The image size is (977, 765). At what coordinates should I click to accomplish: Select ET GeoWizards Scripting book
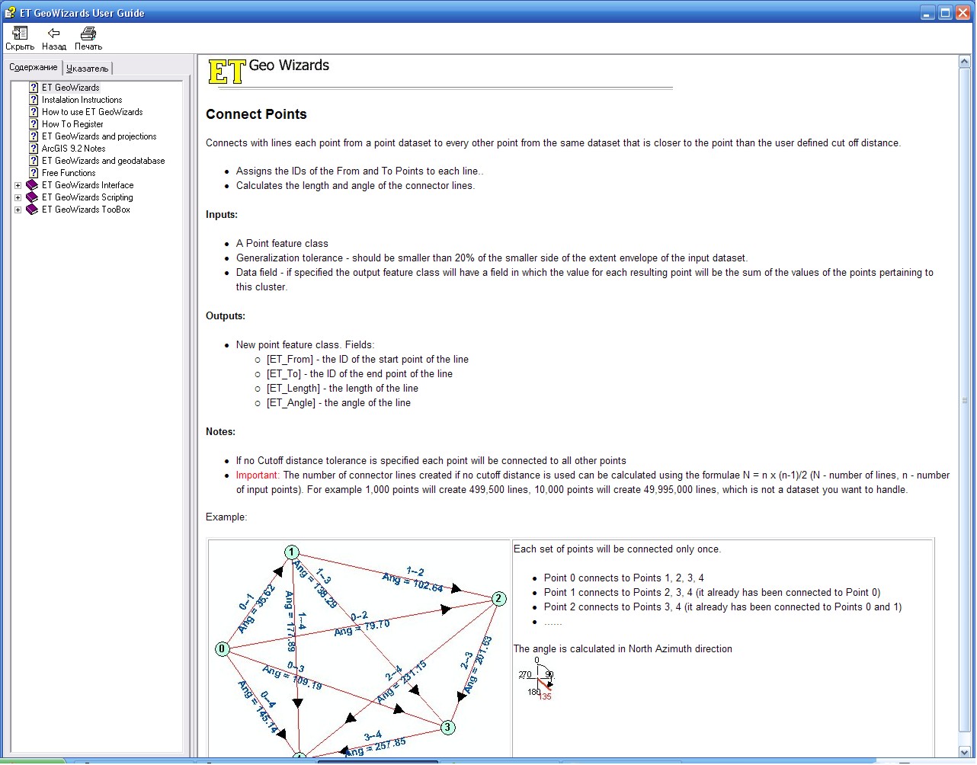pos(87,197)
